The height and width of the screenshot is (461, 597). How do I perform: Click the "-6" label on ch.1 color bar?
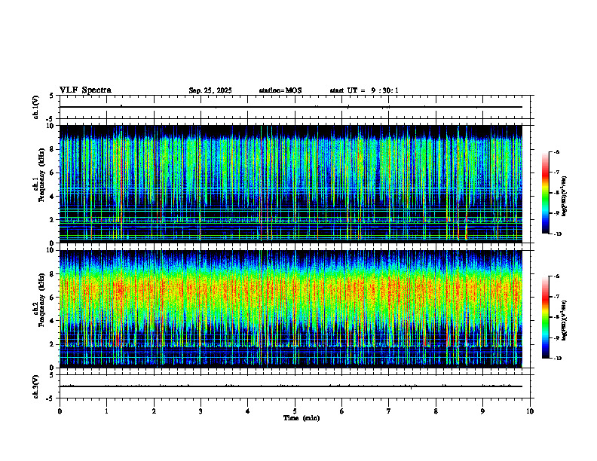(556, 151)
